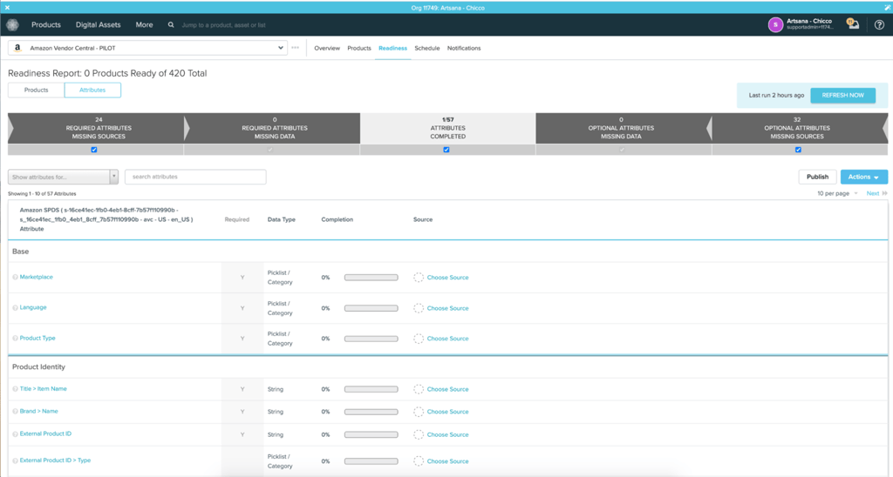Click the Amazon logo icon in channel selector
This screenshot has width=893, height=477.
(17, 49)
